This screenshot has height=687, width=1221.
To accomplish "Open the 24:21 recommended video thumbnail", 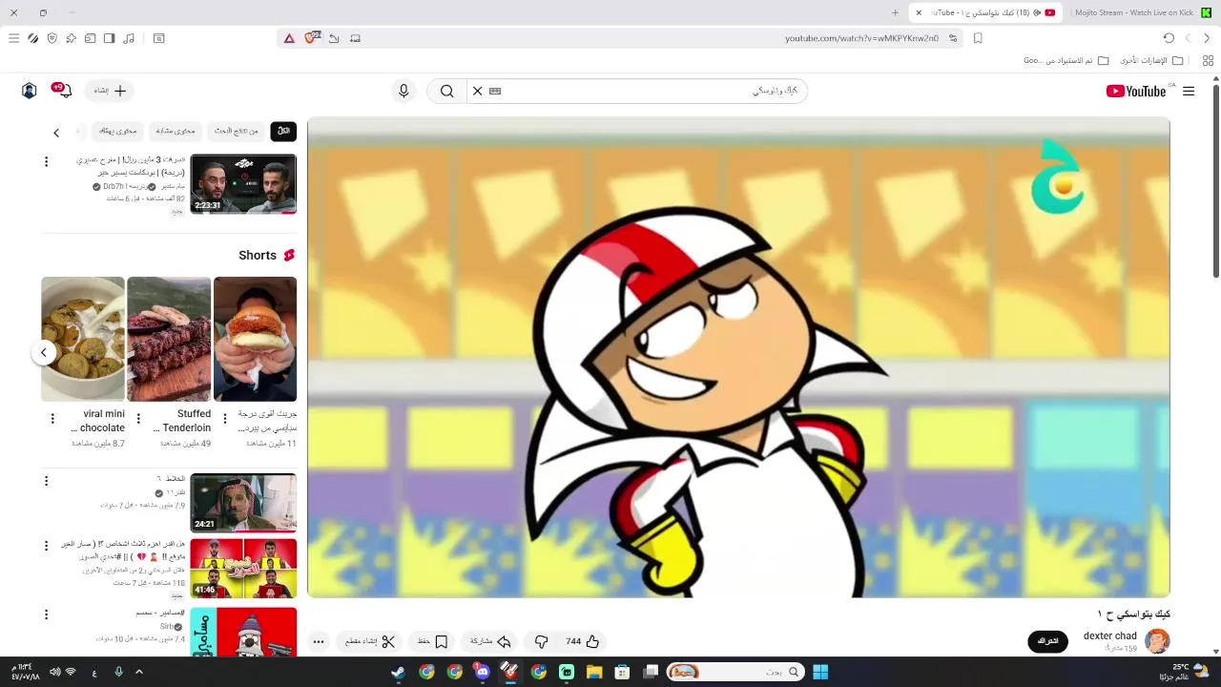I will pos(243,502).
